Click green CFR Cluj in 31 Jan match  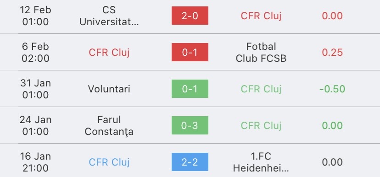point(261,89)
